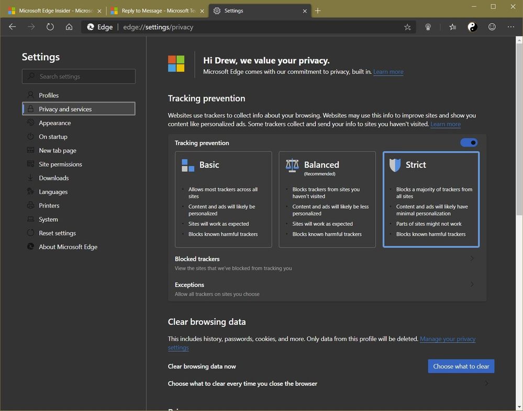
Task: Select the Basic tracking prevention level
Action: (223, 199)
